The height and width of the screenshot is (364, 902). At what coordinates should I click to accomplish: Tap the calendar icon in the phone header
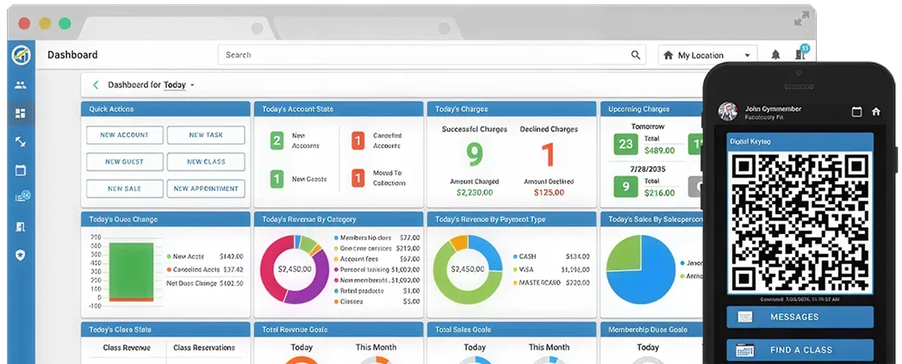click(856, 112)
